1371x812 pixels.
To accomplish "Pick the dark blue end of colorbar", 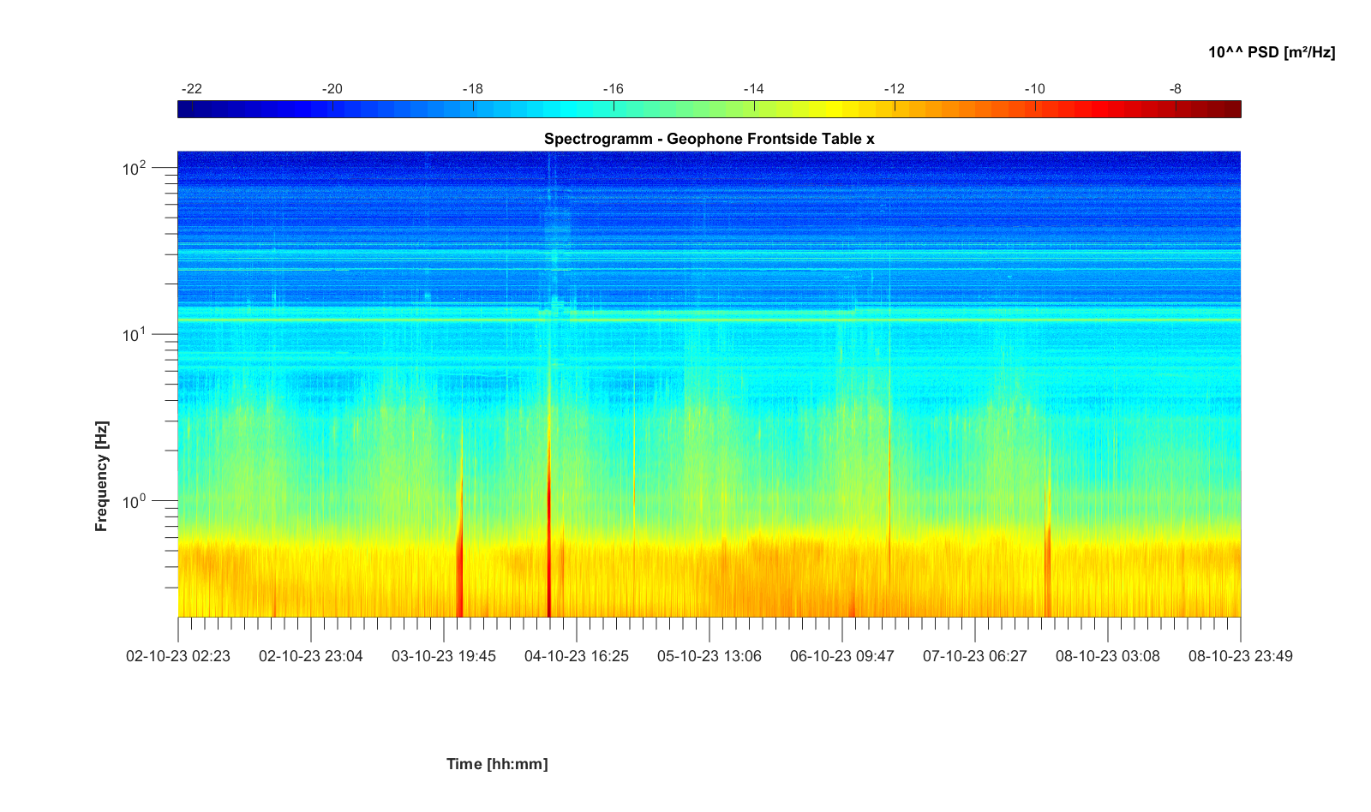I will 186,110.
